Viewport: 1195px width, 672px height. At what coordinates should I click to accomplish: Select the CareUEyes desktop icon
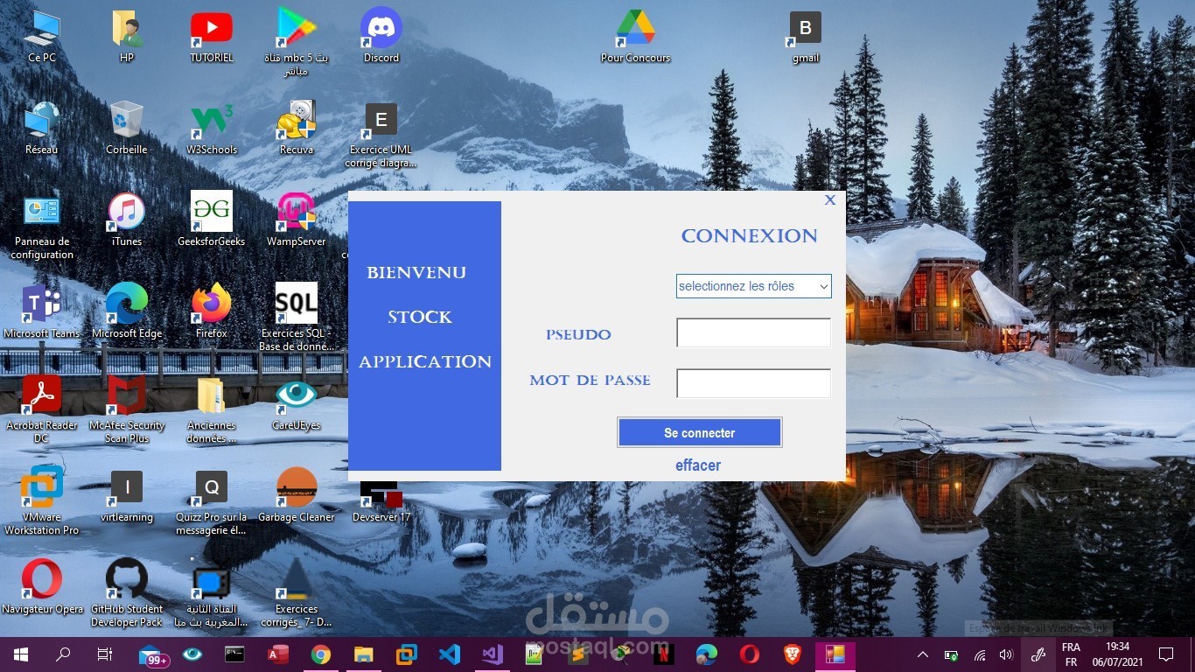pos(297,404)
